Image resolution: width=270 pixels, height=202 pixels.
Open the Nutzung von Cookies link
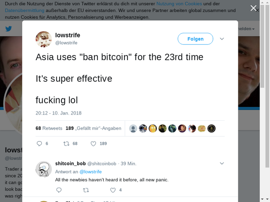[179, 4]
